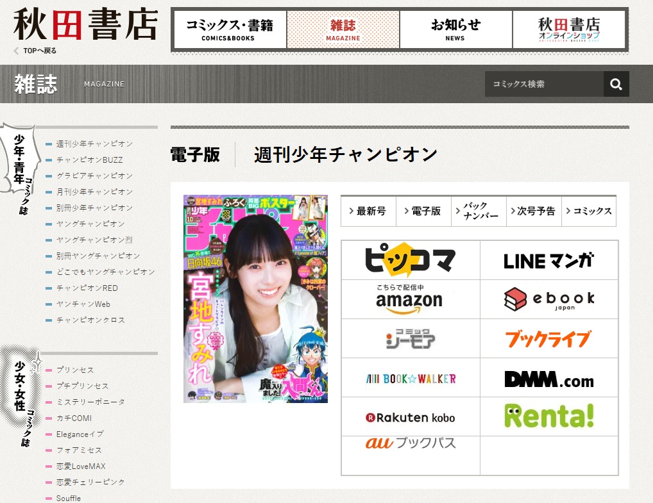Open the BookLive store logo
The width and height of the screenshot is (653, 503).
pyautogui.click(x=548, y=338)
